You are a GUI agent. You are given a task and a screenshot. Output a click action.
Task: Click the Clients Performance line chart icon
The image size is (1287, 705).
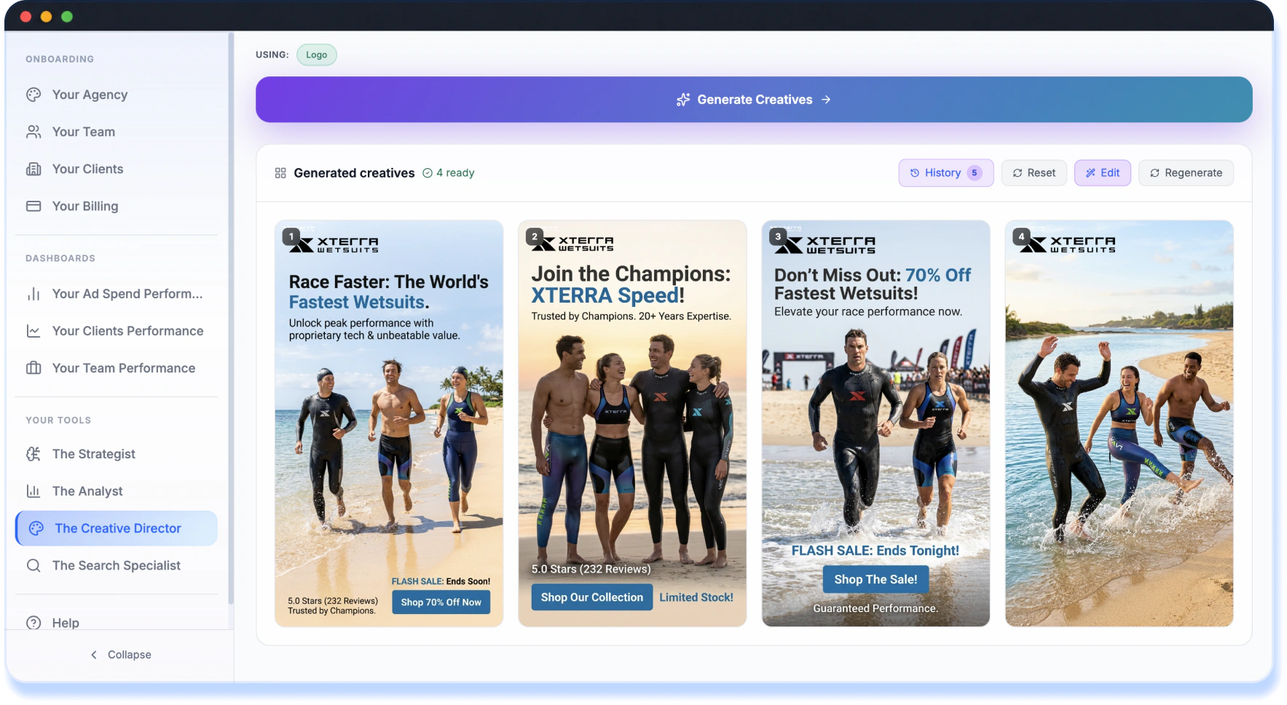tap(34, 331)
